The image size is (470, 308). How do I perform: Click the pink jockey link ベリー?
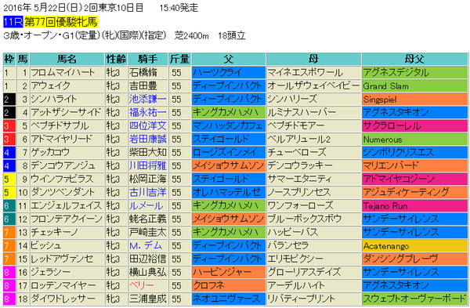(x=141, y=285)
